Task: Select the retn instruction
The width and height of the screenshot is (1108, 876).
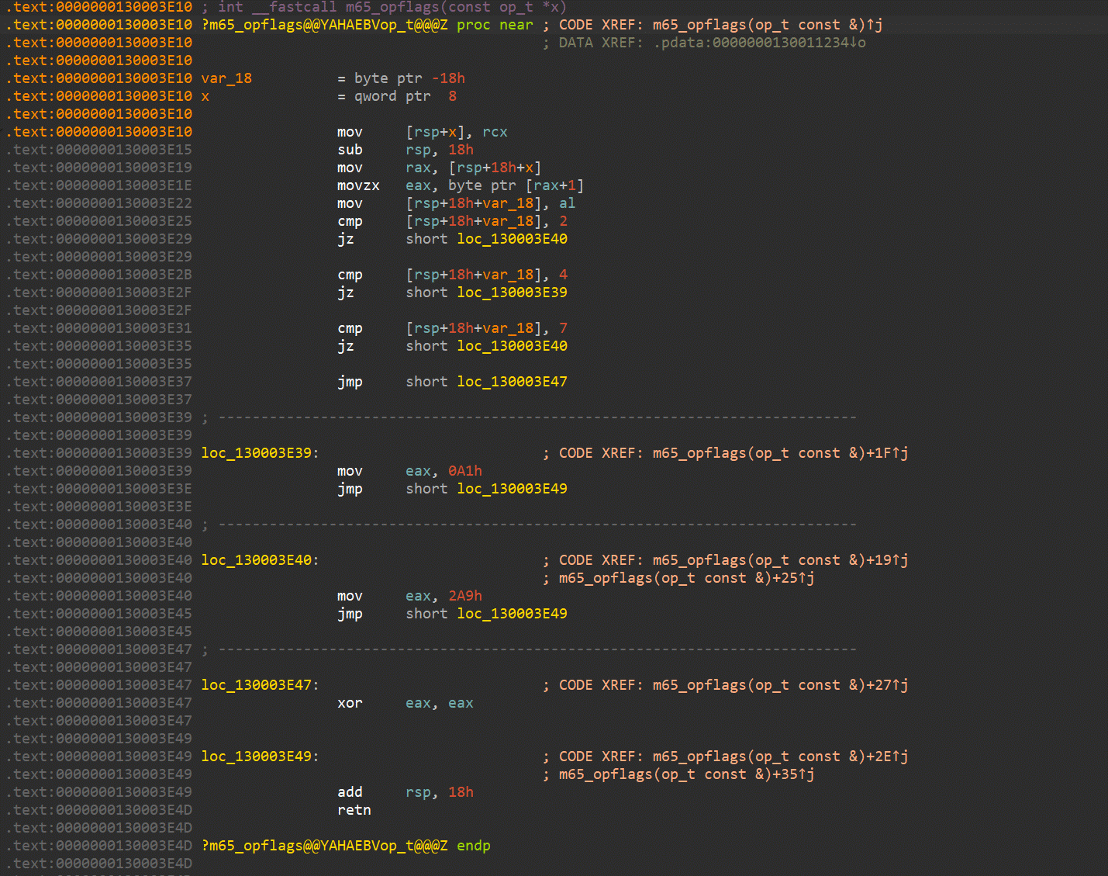Action: coord(354,810)
